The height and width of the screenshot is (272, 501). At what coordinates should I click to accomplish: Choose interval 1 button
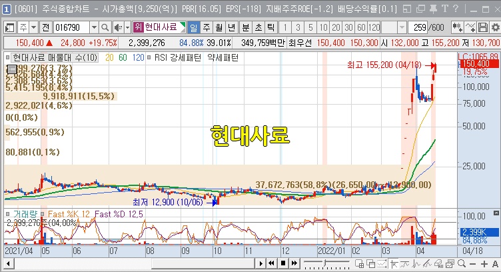284,27
